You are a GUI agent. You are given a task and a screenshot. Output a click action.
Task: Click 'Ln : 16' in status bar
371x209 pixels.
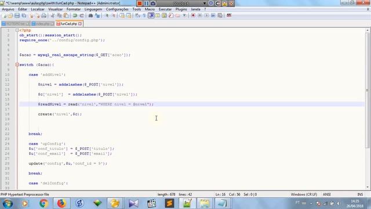(220, 194)
